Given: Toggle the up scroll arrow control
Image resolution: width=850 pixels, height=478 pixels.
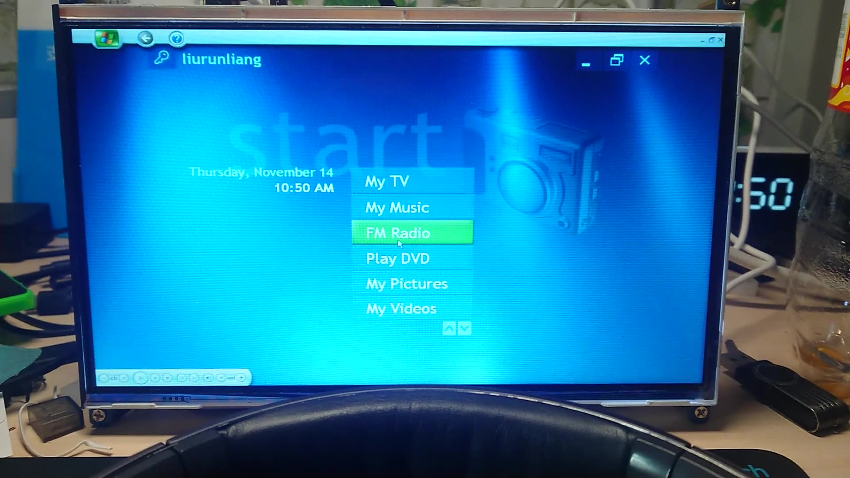Looking at the screenshot, I should pyautogui.click(x=449, y=328).
